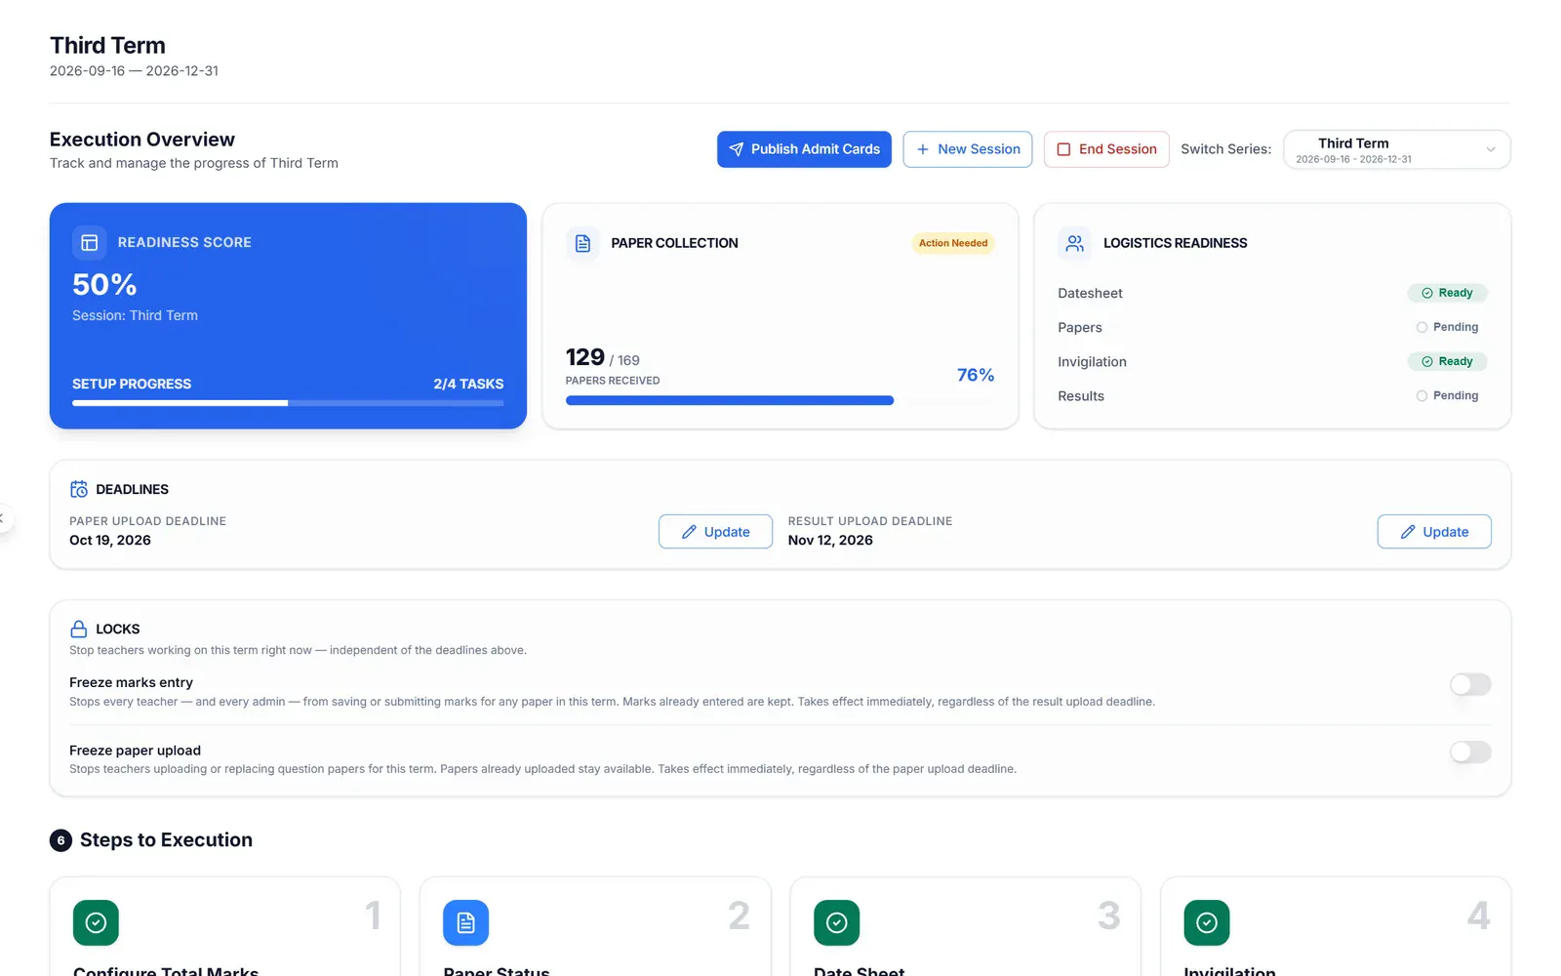Open the Switch Series dropdown
Viewport: 1561px width, 976px height.
[1397, 149]
